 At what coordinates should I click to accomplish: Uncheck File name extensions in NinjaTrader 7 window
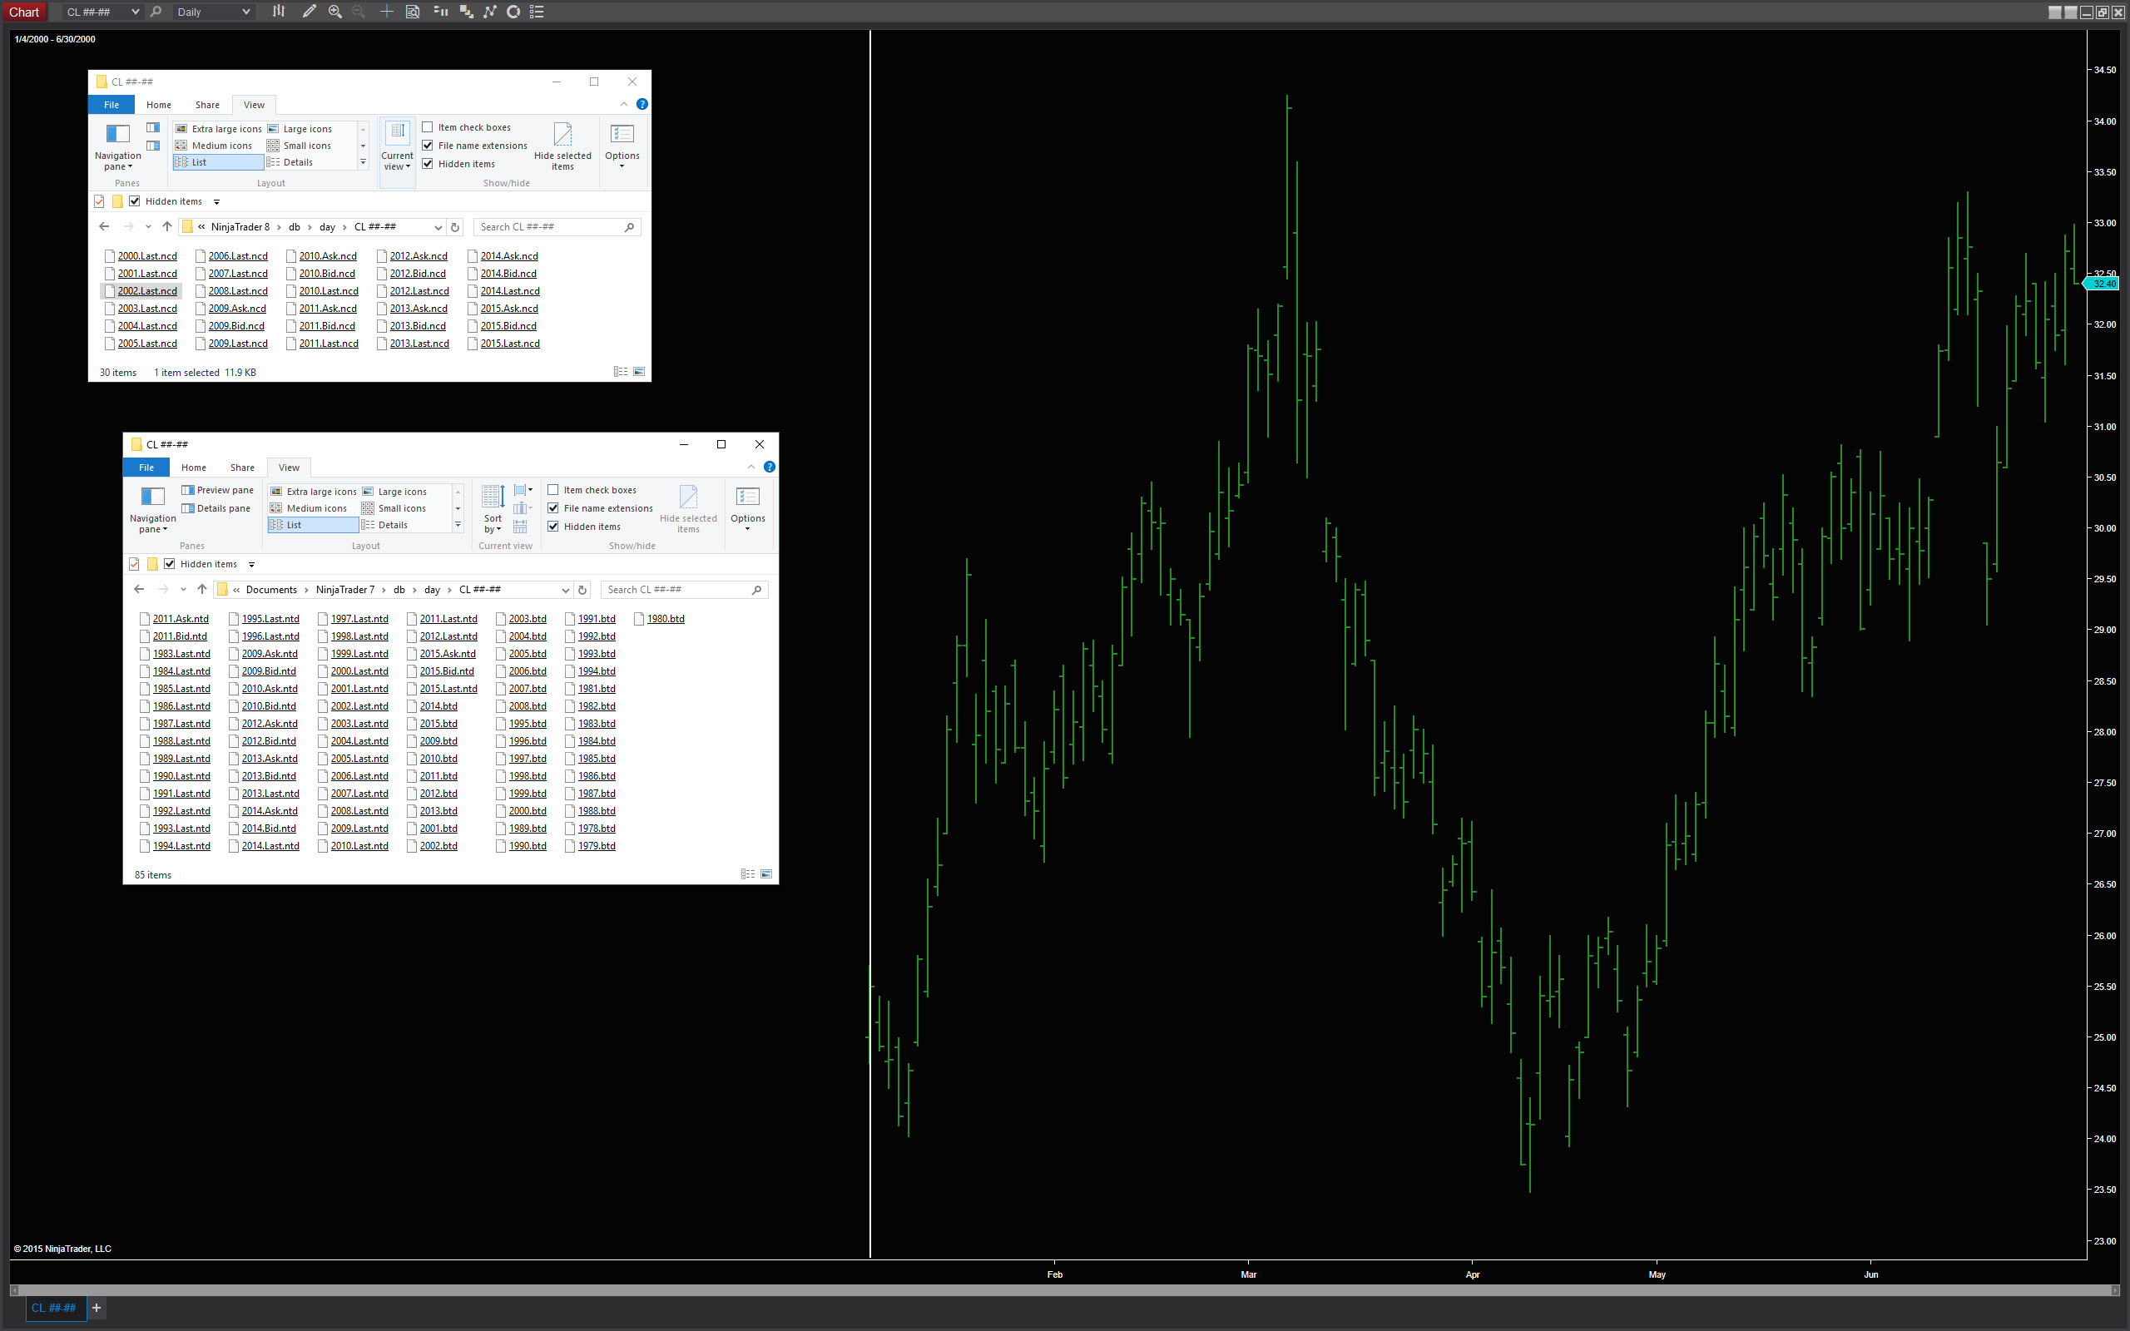coord(552,508)
